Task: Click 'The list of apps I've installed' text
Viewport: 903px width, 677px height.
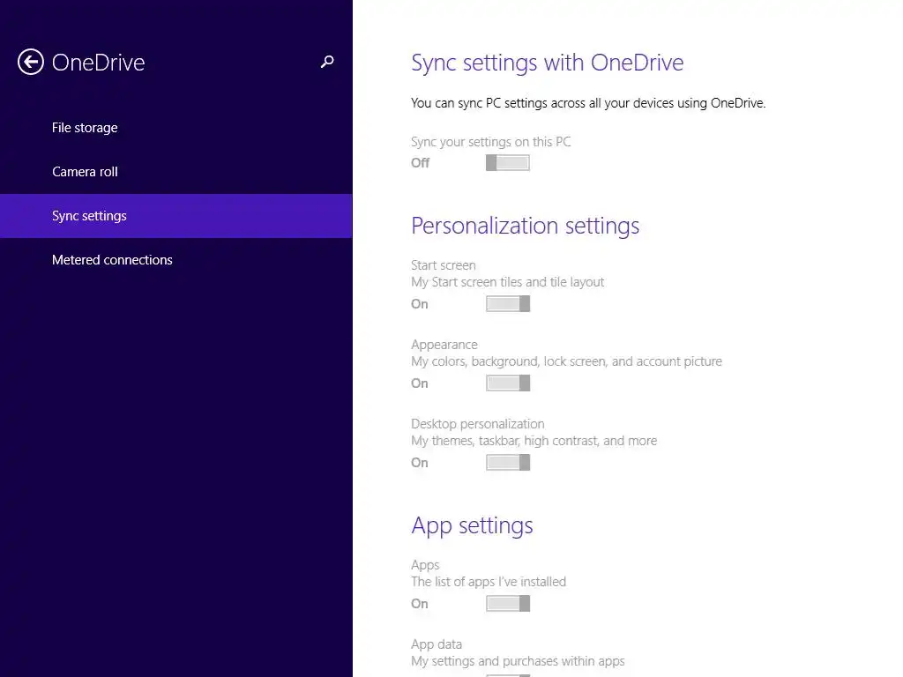Action: click(489, 582)
